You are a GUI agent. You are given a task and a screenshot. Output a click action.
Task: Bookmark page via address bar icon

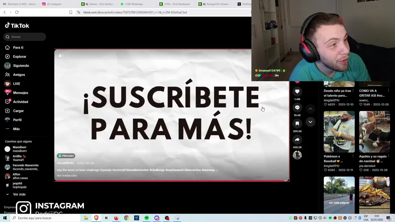tap(71, 12)
